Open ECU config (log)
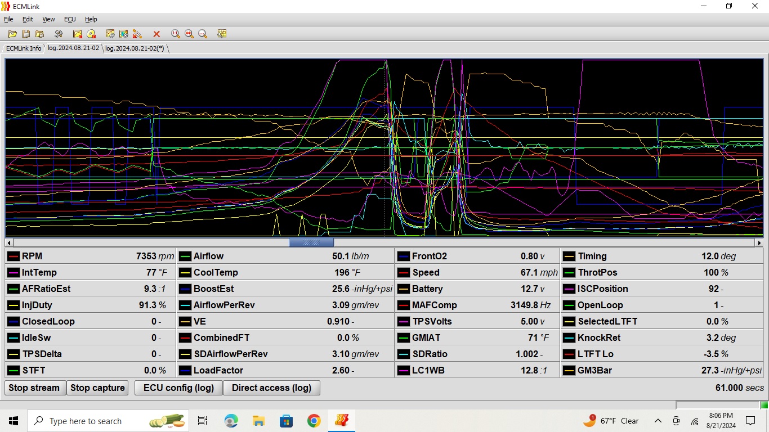The image size is (769, 432). (178, 388)
